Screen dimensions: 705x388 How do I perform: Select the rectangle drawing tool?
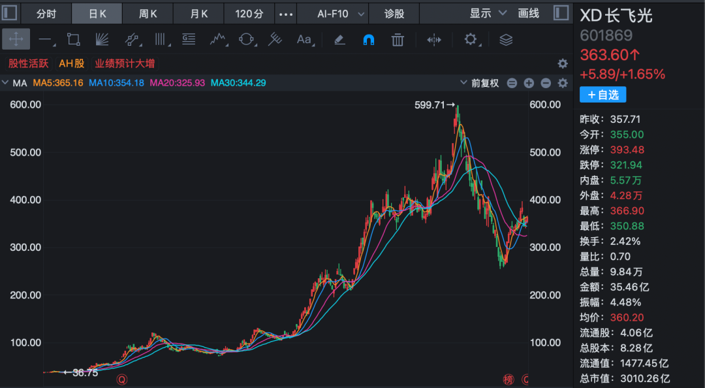point(73,40)
